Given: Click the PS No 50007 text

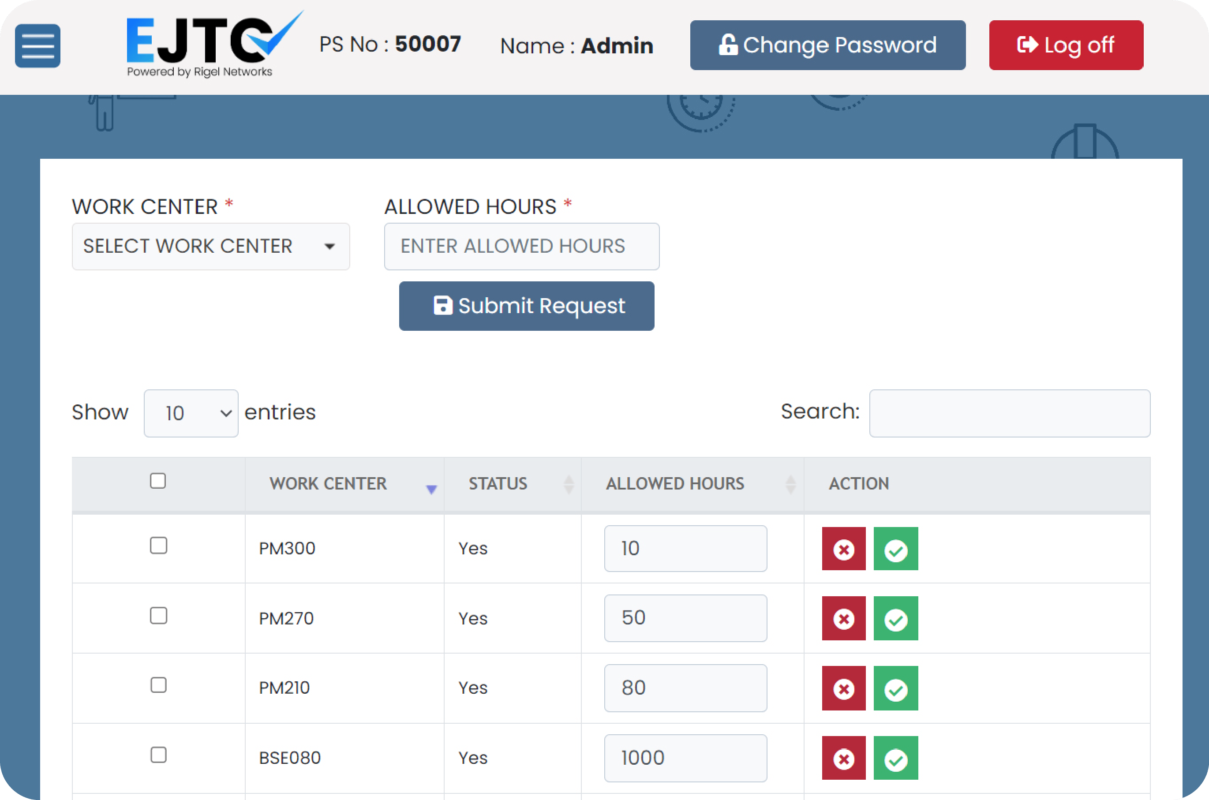Looking at the screenshot, I should (390, 45).
